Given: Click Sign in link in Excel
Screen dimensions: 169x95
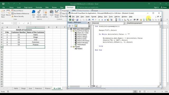Looking at the screenshot, I should 156,7.
